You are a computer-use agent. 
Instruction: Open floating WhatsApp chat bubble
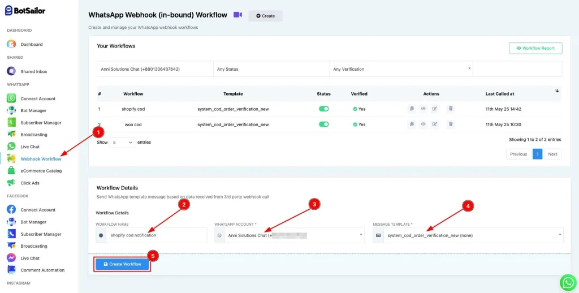568,282
